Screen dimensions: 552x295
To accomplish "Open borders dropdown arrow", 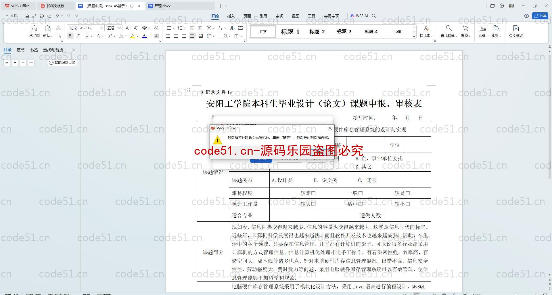I will pyautogui.click(x=241, y=36).
